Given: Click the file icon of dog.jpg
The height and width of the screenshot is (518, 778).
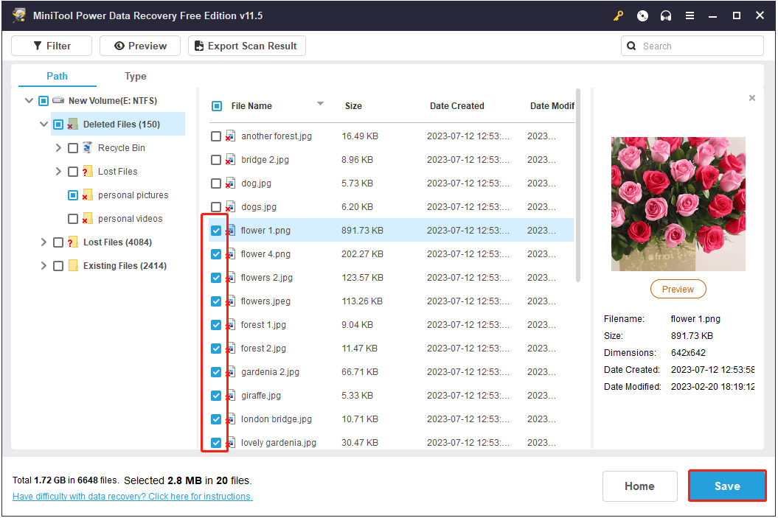Looking at the screenshot, I should (x=230, y=183).
